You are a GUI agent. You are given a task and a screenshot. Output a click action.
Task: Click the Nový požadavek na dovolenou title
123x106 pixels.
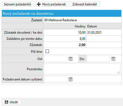tap(28, 13)
